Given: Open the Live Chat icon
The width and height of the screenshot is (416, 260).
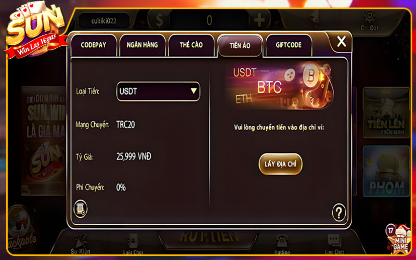Looking at the screenshot, I should tap(334, 244).
